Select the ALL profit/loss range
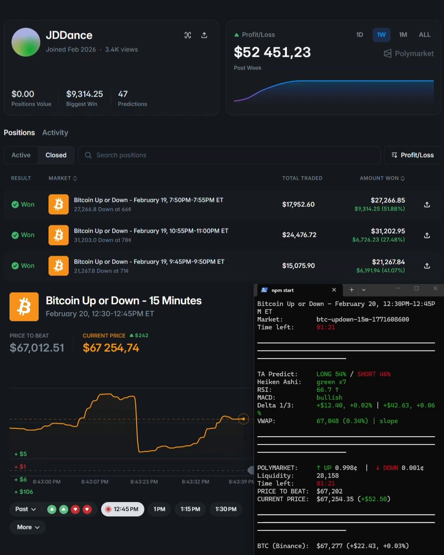The image size is (444, 555). [425, 35]
